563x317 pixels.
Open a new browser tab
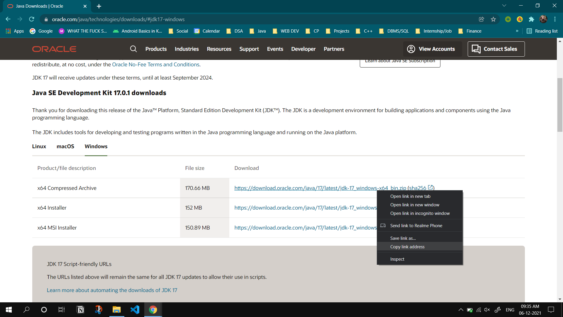point(99,6)
